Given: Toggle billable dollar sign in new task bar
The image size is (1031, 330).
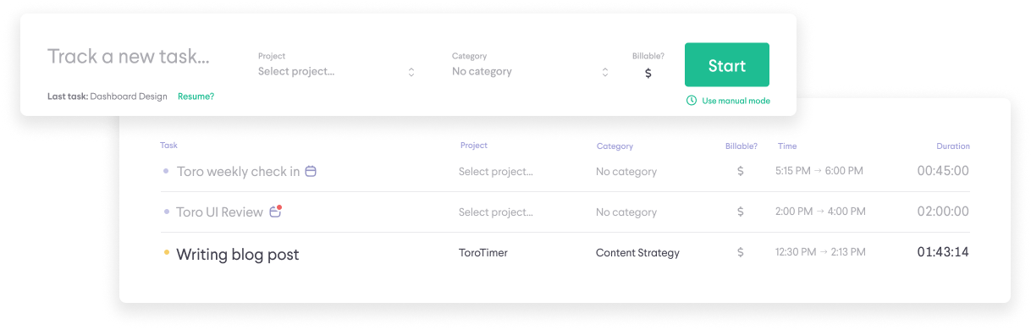Looking at the screenshot, I should point(648,73).
